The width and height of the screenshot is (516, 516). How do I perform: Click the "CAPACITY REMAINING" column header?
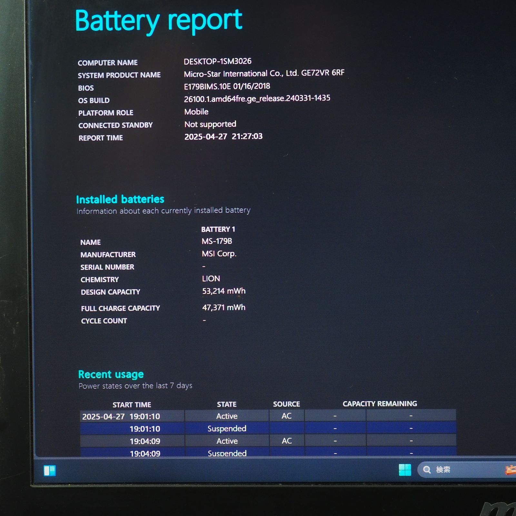[x=380, y=404]
